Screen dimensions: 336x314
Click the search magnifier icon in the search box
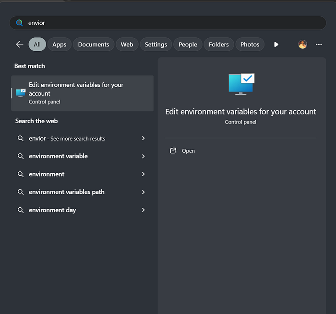20,23
